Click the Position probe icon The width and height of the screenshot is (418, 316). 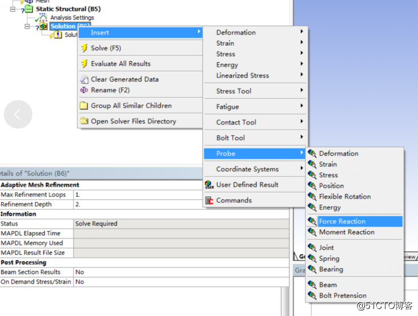click(312, 186)
